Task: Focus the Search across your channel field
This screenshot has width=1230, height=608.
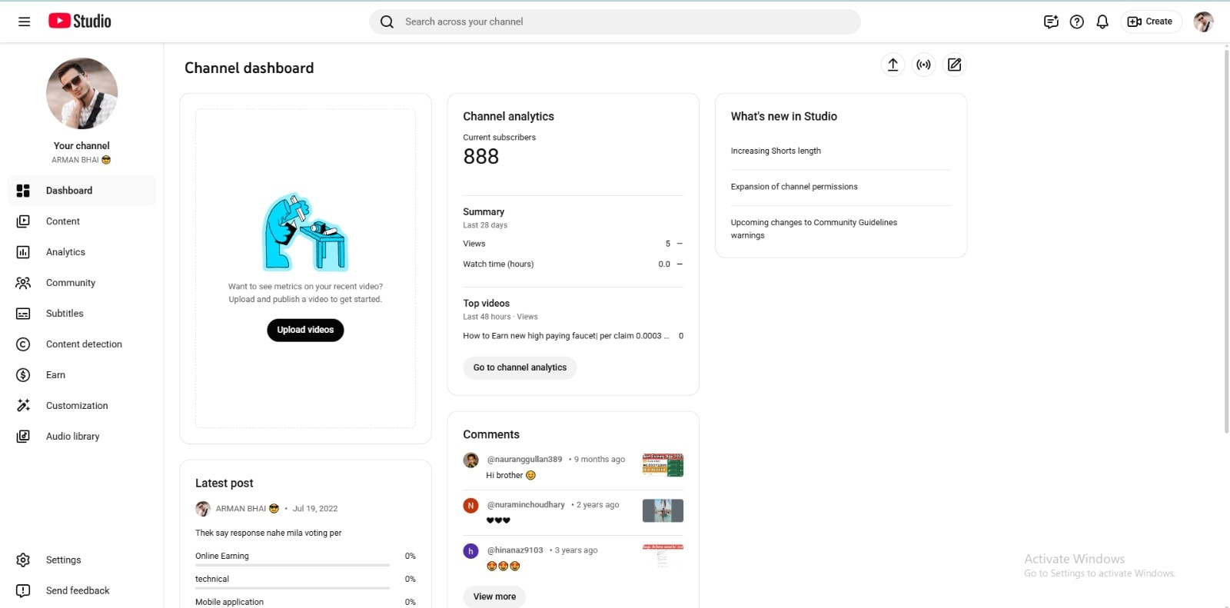Action: 615,22
